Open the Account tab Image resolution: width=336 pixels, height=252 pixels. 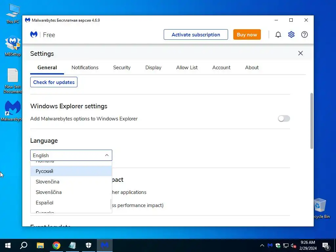pos(221,68)
